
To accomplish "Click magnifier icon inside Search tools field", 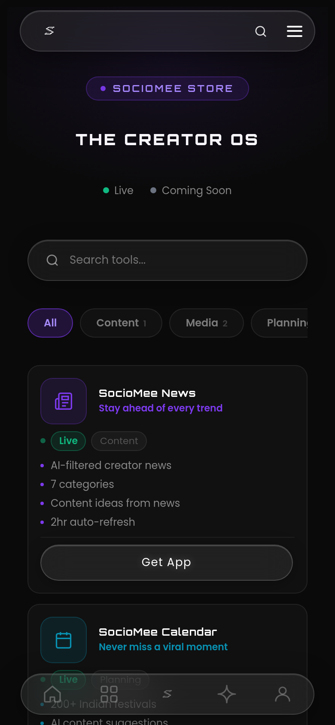I will click(52, 260).
